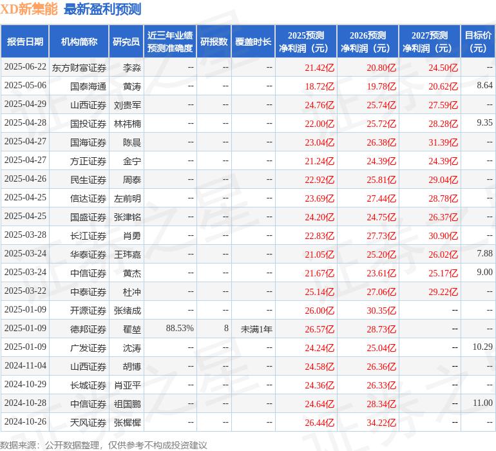Click the 最新盈利预测 heading

click(102, 9)
